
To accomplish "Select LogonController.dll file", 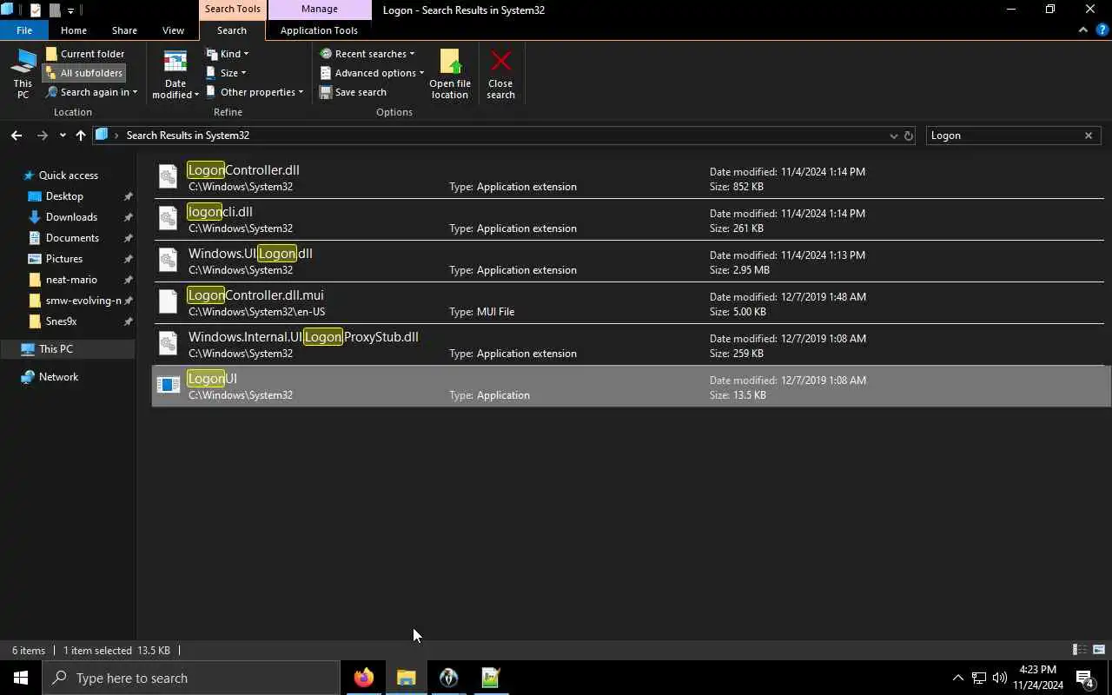I will [631, 177].
